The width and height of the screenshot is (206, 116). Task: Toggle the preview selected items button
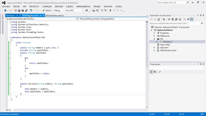(x=192, y=19)
